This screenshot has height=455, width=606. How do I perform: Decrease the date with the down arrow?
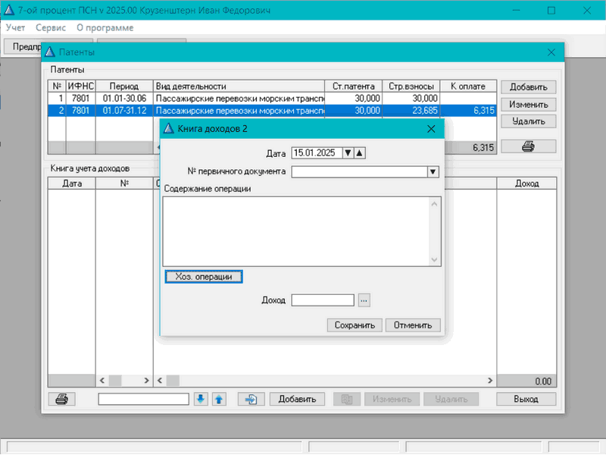point(348,152)
